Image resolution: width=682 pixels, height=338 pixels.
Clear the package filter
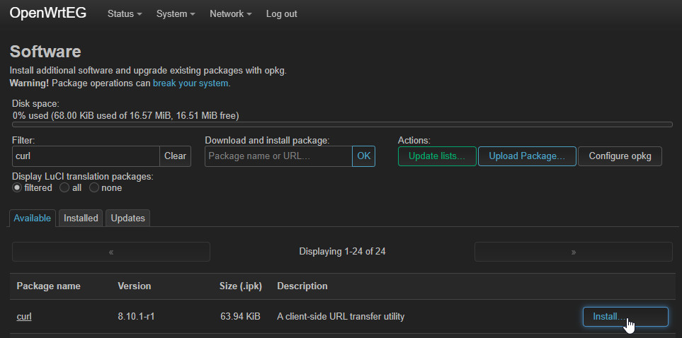click(175, 156)
